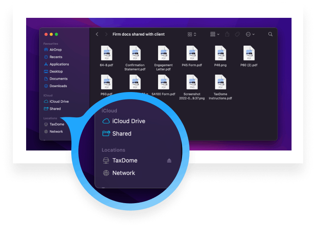Click the TaxDome Instructions.pdf file
This screenshot has height=228, width=316.
[220, 82]
